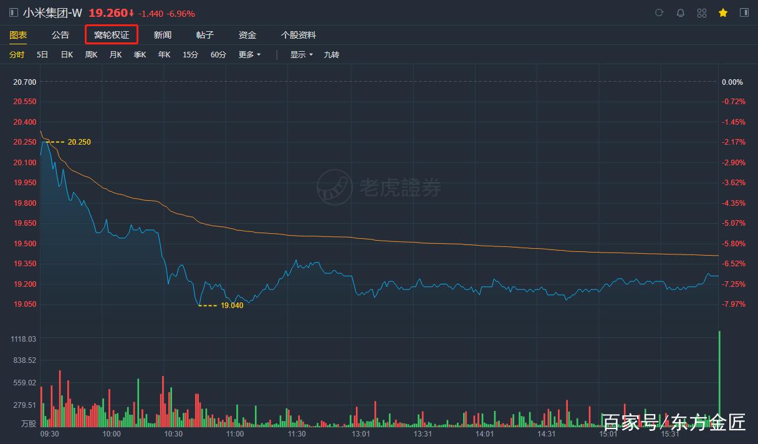Click the left panel icon beside 小米集团-W
The width and height of the screenshot is (758, 444).
pos(14,12)
